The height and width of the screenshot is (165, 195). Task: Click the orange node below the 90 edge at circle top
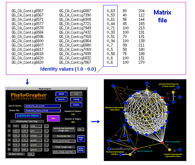[147, 90]
